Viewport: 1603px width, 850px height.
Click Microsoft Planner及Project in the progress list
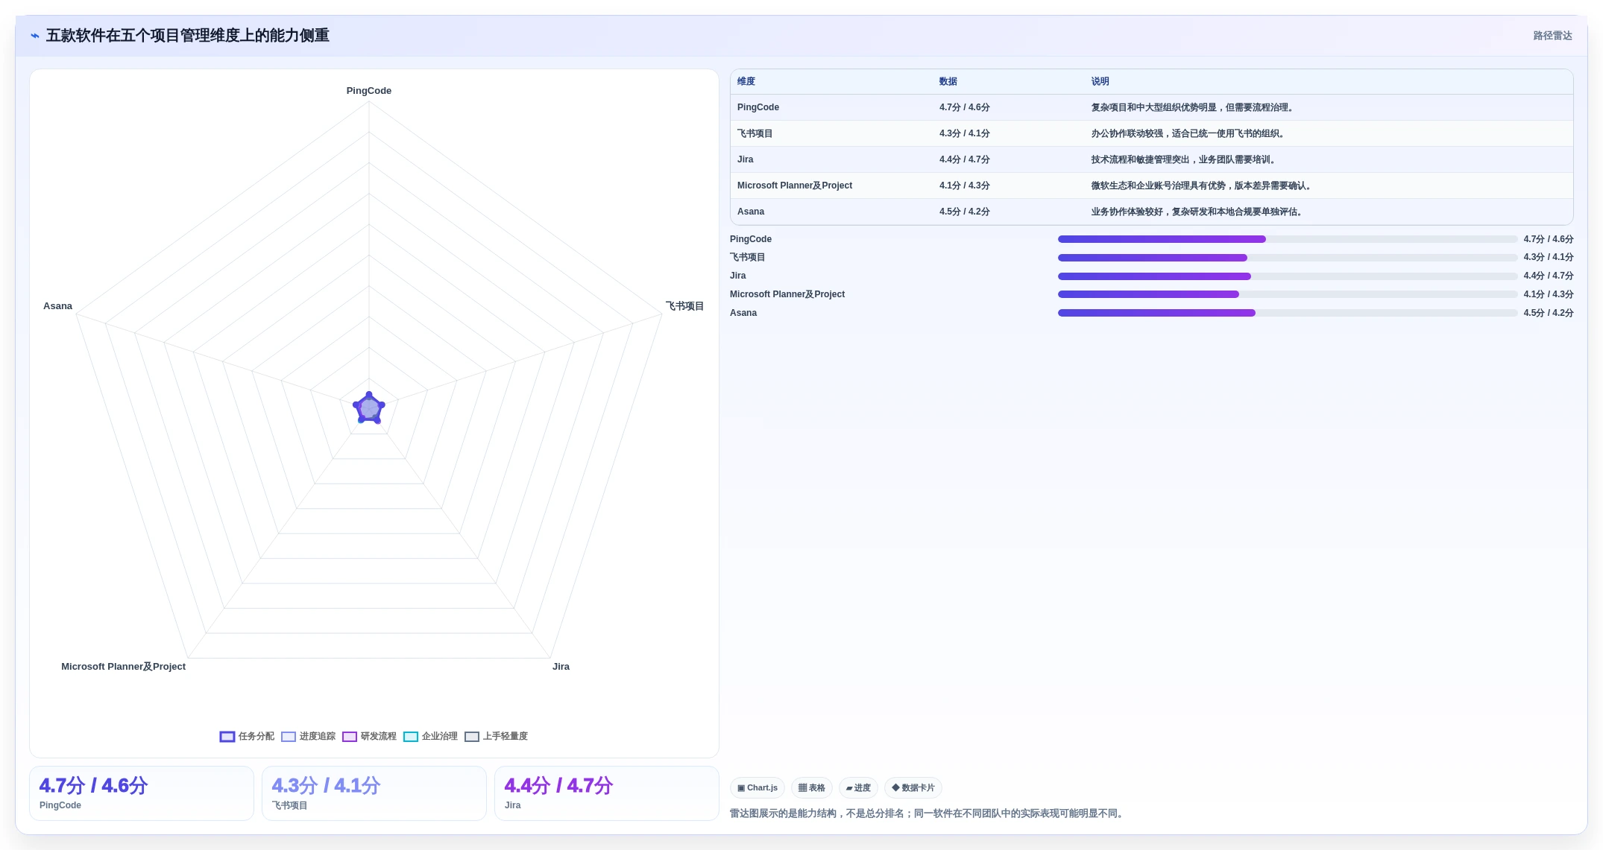coord(787,294)
